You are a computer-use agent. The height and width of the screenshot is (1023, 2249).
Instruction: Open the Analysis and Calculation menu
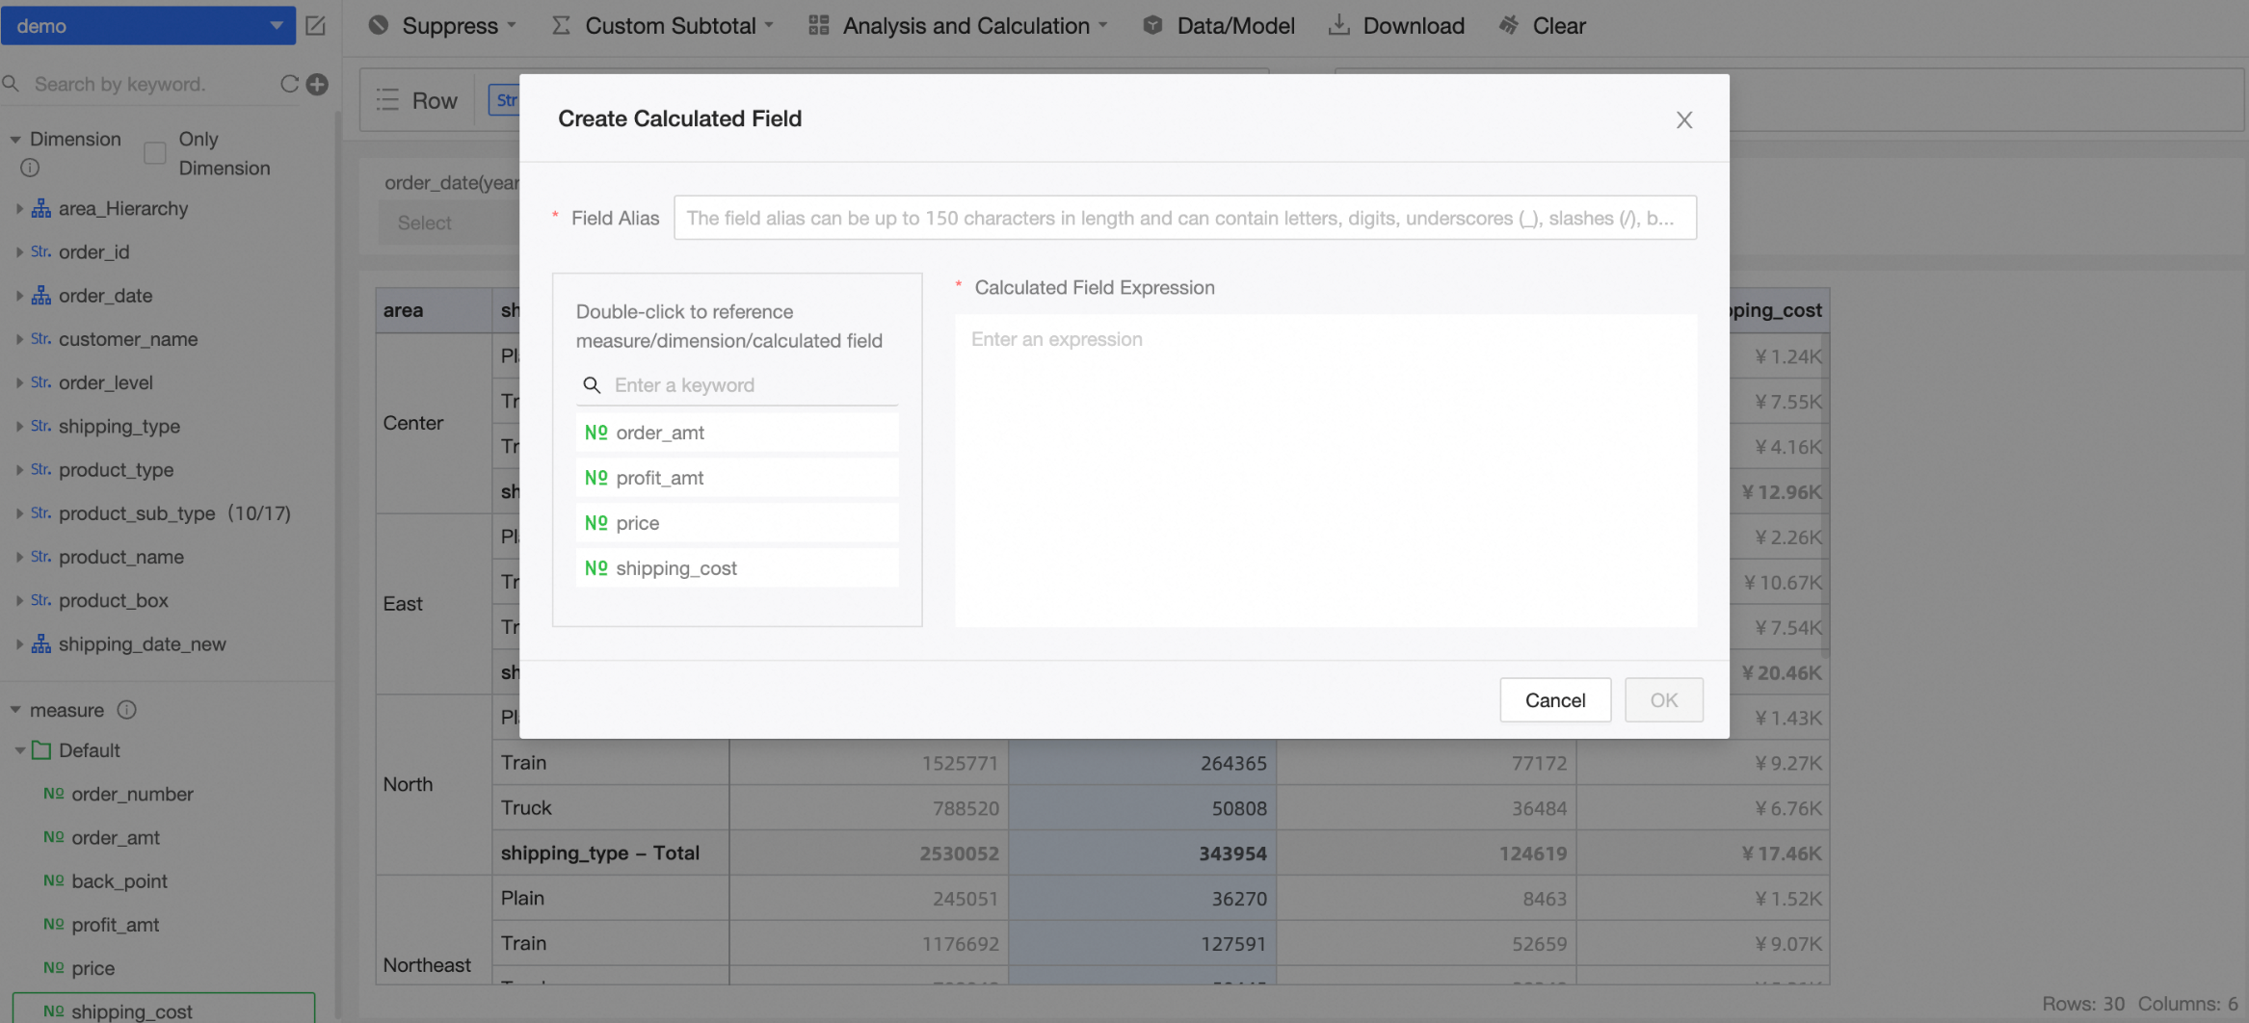click(958, 26)
